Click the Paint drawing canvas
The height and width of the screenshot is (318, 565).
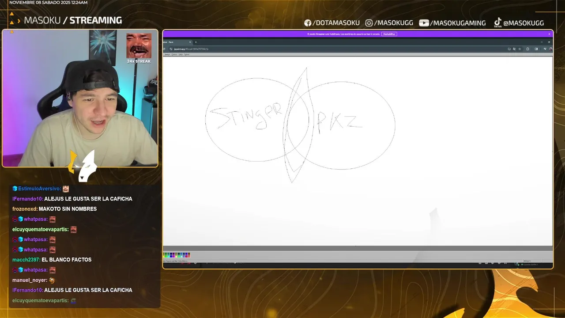(358, 151)
